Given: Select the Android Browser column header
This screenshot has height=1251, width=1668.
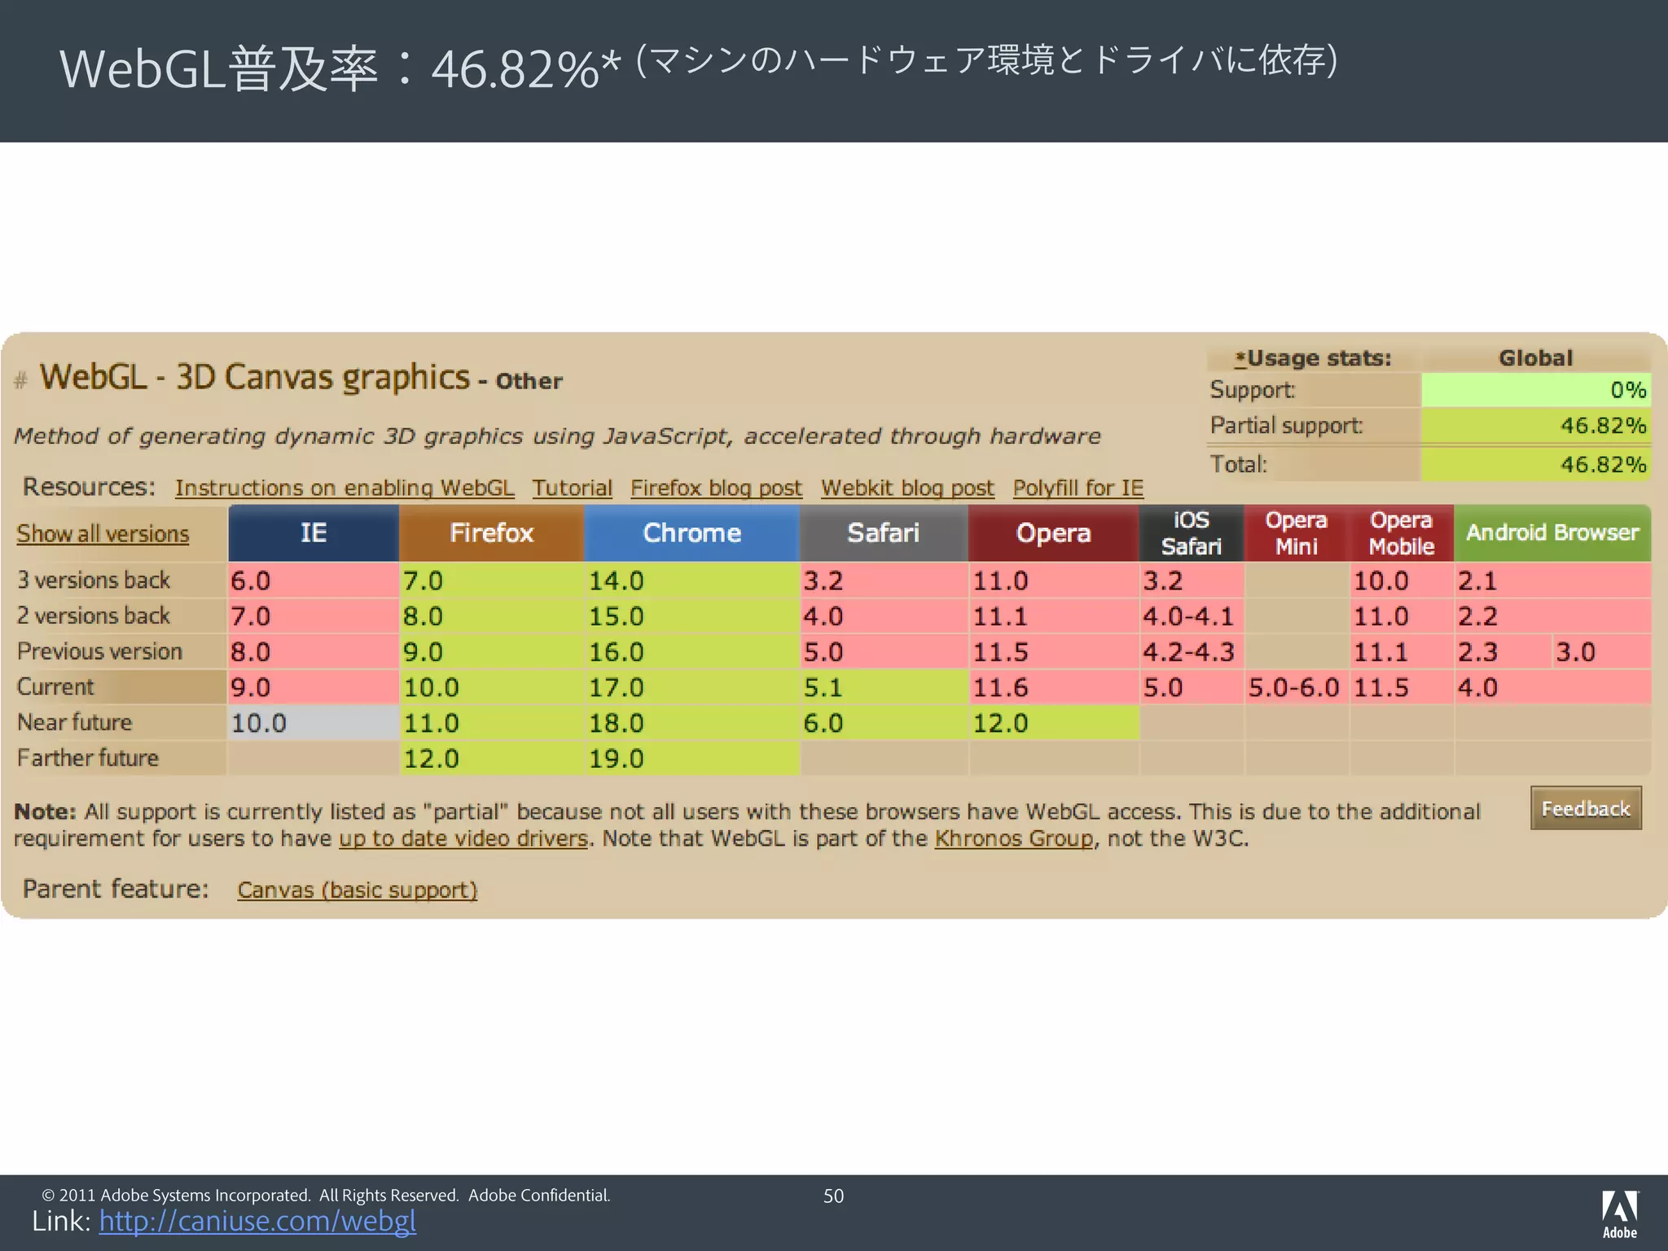Looking at the screenshot, I should pyautogui.click(x=1552, y=533).
